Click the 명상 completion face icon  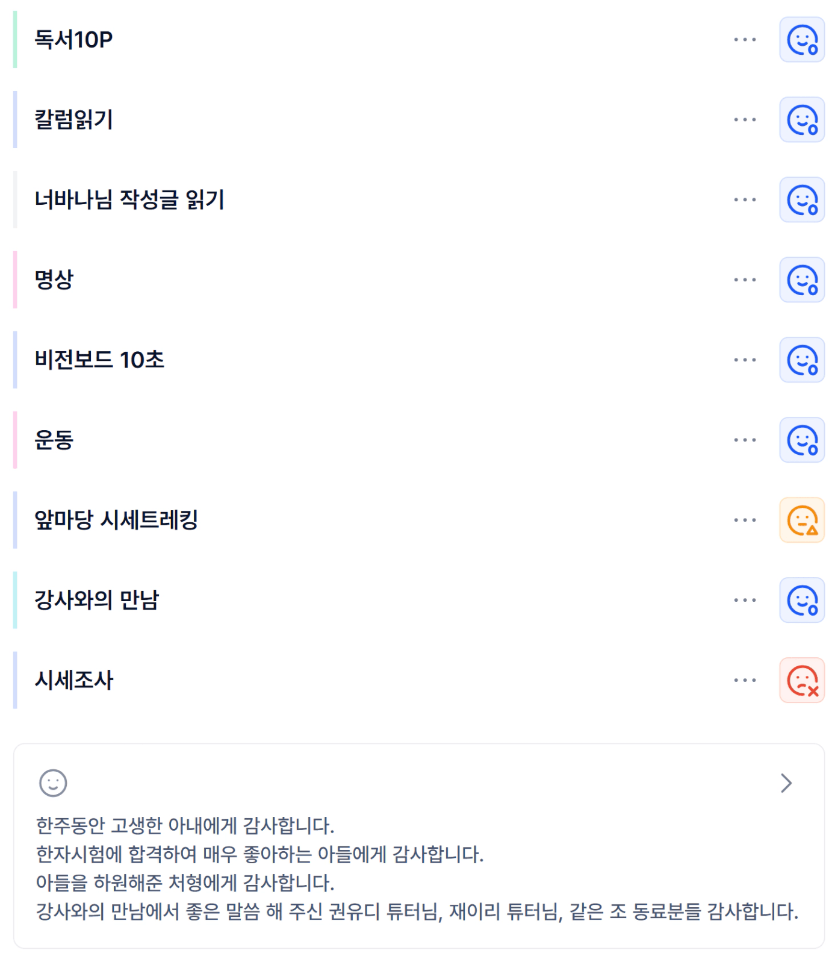pos(802,280)
